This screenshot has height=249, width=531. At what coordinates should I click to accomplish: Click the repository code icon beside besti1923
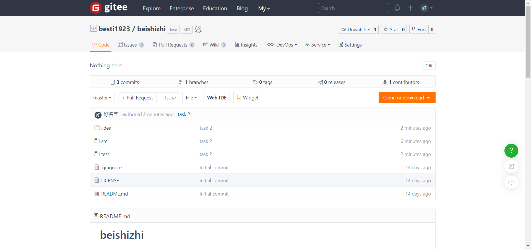[x=93, y=28]
